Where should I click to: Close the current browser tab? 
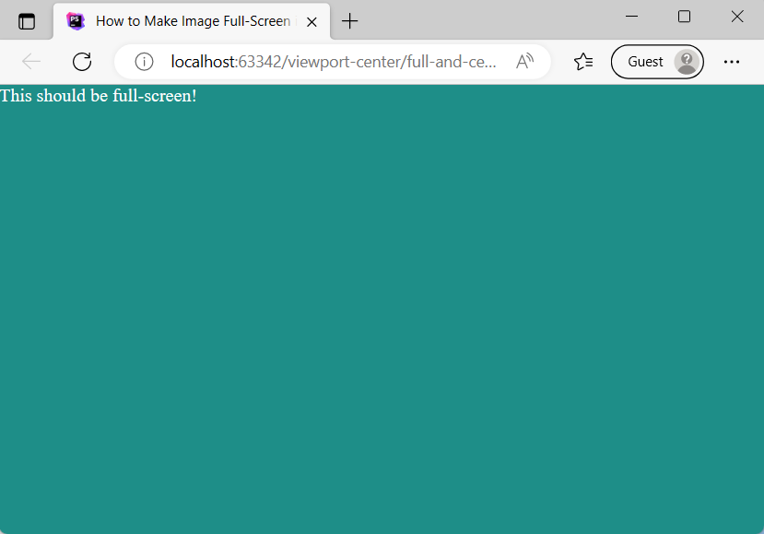click(x=311, y=20)
